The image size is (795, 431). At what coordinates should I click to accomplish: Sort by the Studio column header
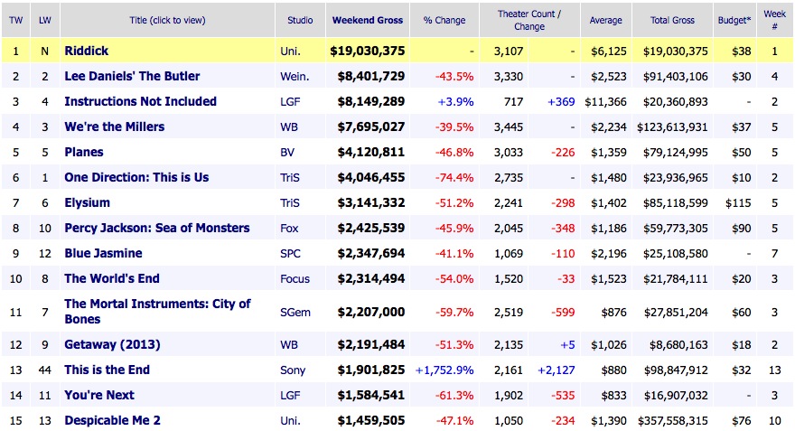[300, 20]
